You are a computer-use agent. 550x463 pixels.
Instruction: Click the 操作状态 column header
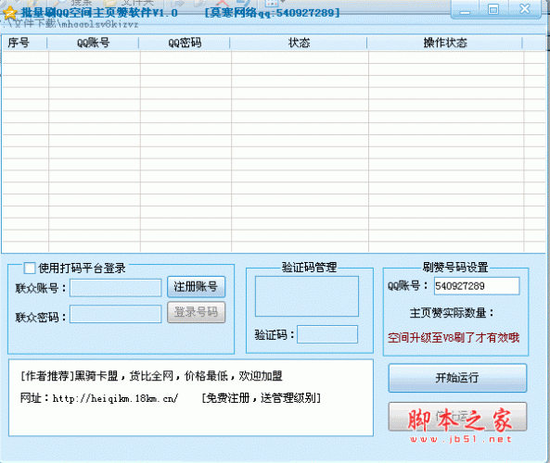[x=445, y=43]
